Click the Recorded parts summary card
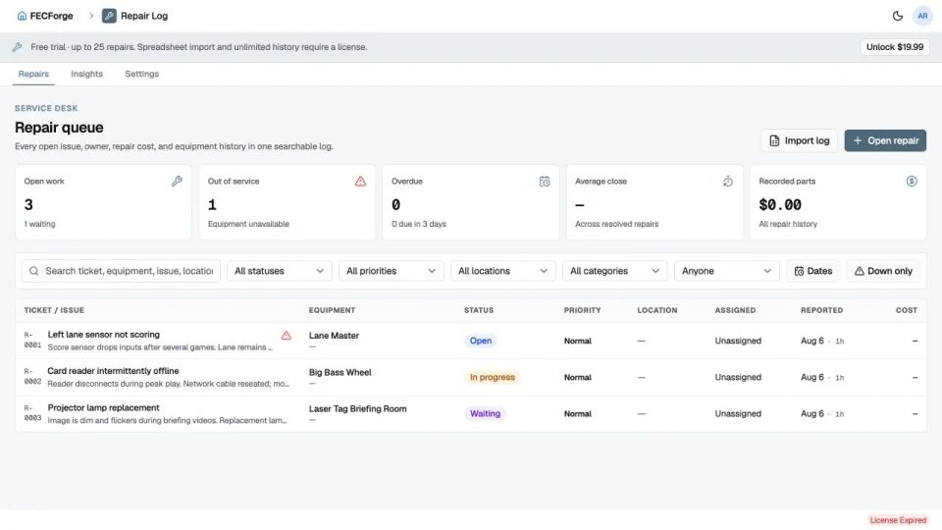The width and height of the screenshot is (942, 530). 838,202
